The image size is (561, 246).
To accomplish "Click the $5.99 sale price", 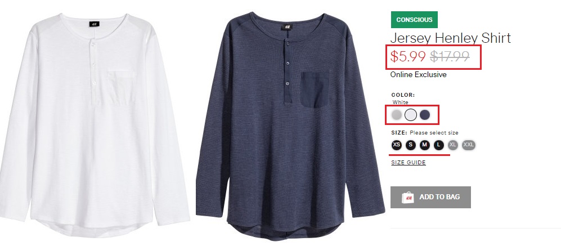I will (x=408, y=57).
